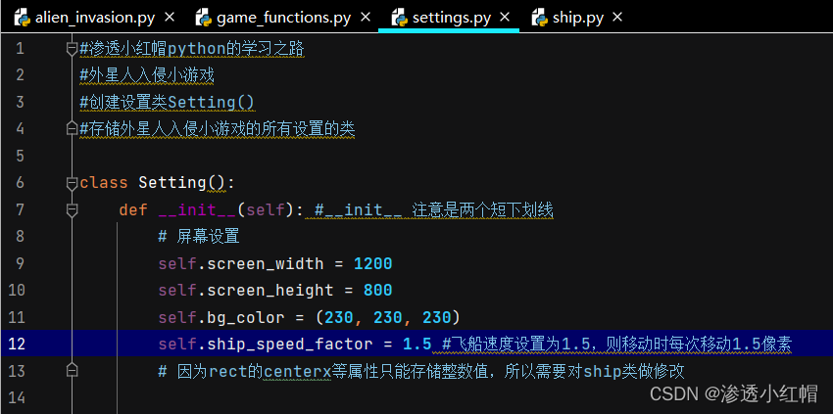The width and height of the screenshot is (833, 414).
Task: Click the 'self' keyword on line 10
Action: coord(177,291)
